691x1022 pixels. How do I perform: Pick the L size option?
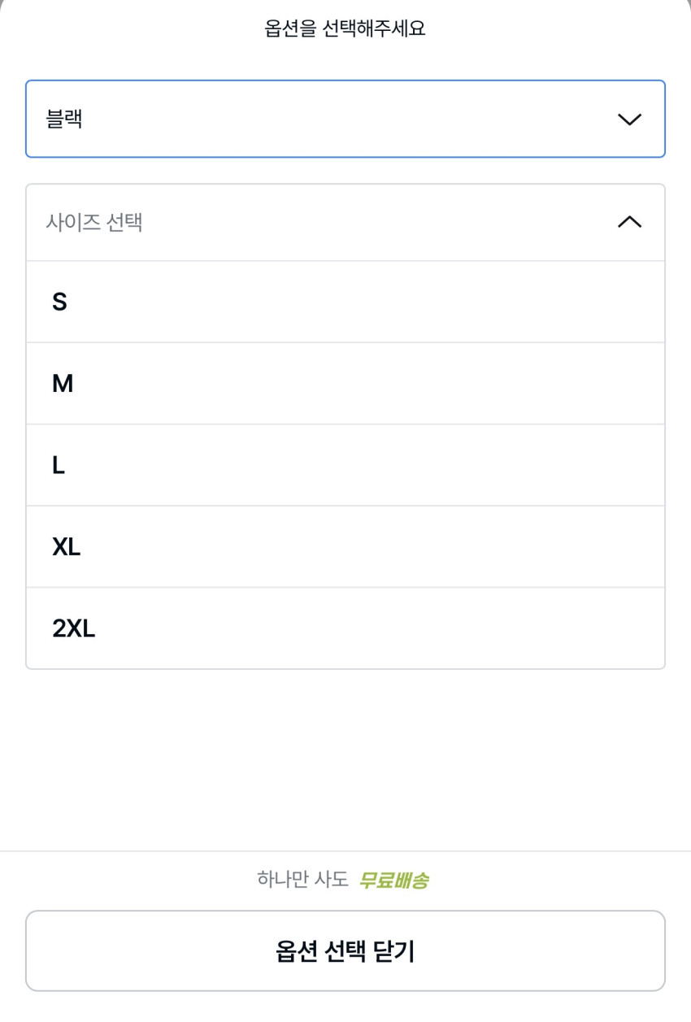click(x=59, y=466)
